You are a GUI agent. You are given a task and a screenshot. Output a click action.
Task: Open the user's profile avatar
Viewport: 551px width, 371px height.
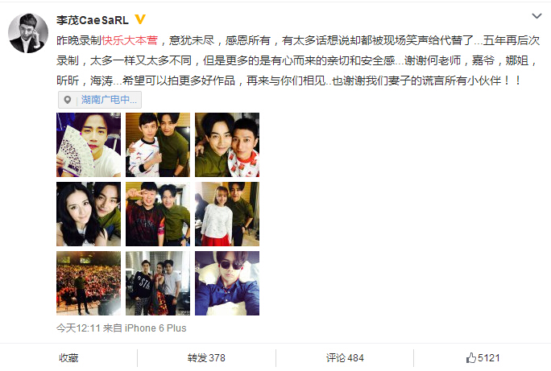tap(28, 33)
